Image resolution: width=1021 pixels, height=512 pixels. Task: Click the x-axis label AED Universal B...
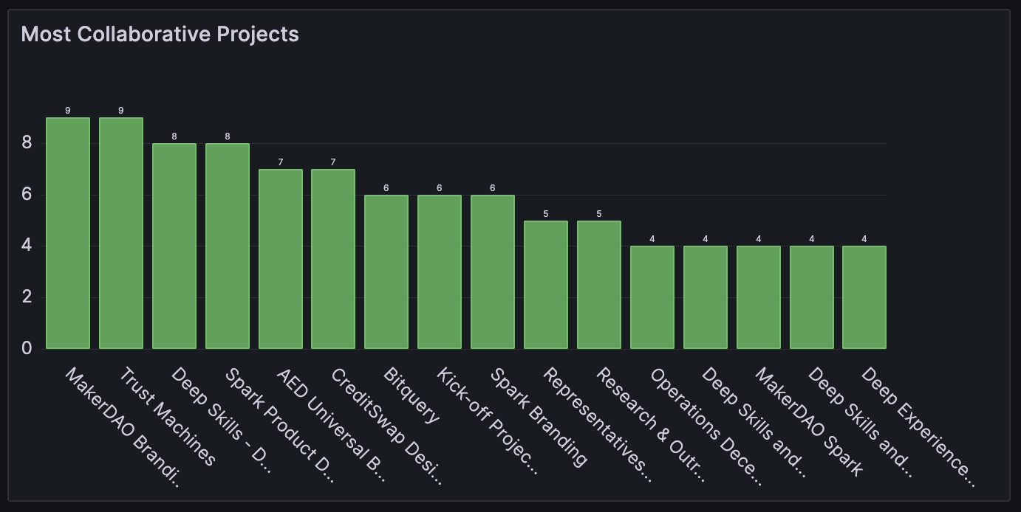(x=332, y=425)
